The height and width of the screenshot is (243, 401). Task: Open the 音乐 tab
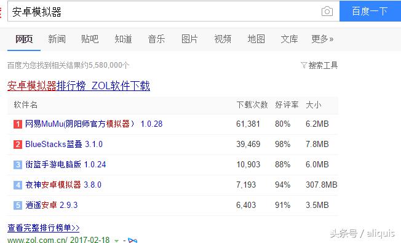click(156, 39)
